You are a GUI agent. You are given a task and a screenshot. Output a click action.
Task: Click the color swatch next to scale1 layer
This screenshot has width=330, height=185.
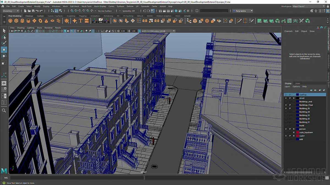tap(298, 136)
